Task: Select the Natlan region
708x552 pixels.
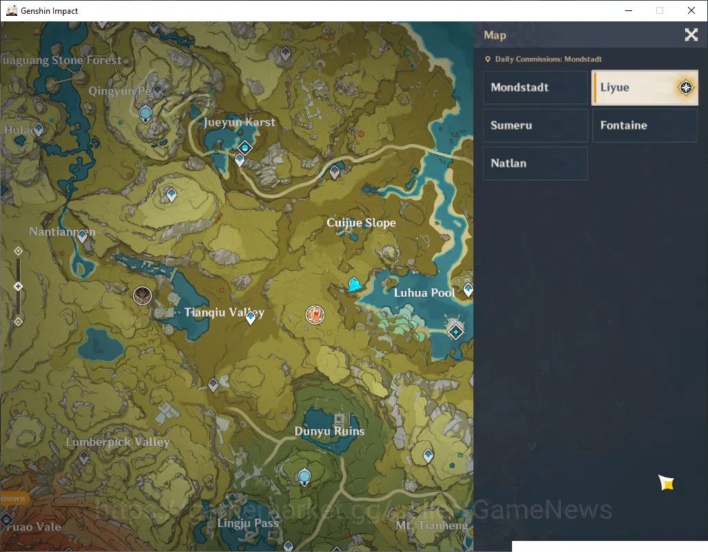Action: click(535, 163)
